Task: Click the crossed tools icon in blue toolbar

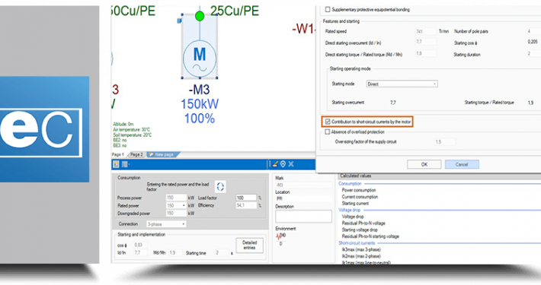Action: [x=291, y=164]
